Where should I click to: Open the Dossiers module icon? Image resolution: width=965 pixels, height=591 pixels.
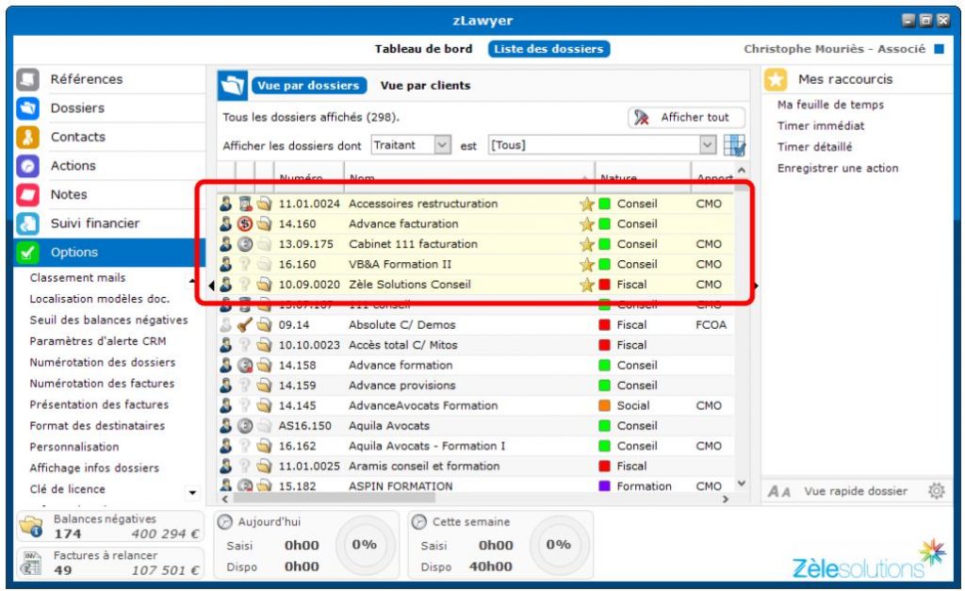click(27, 108)
